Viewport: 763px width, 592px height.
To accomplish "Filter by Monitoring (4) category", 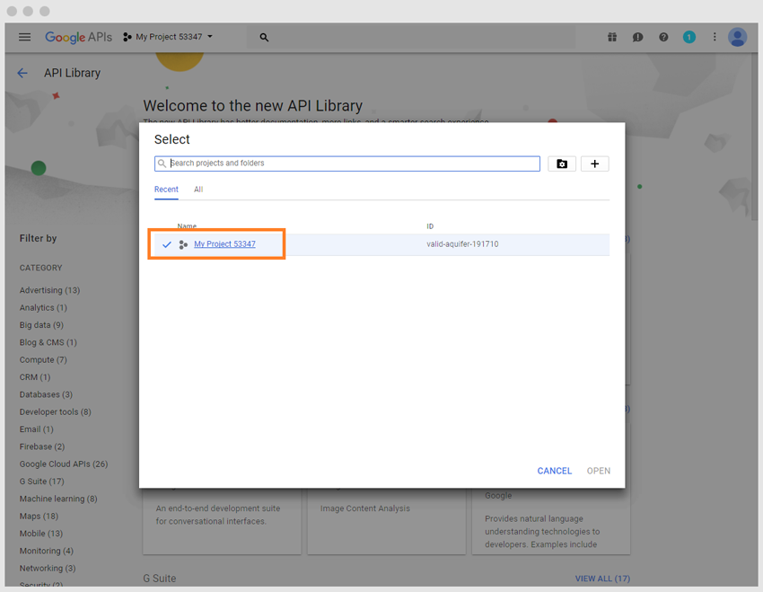I will point(47,551).
